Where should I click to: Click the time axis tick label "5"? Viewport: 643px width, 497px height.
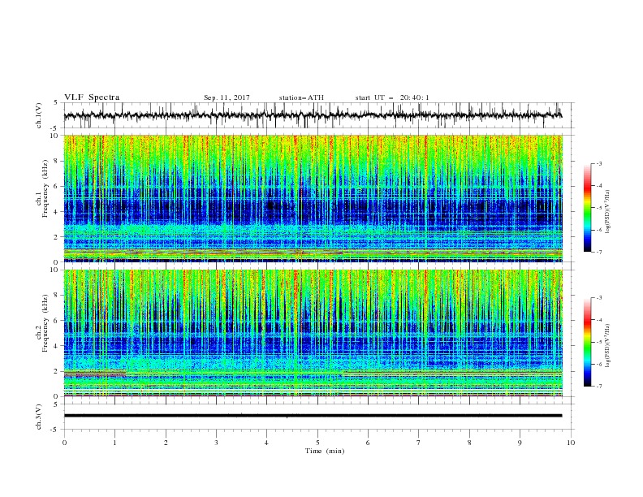tap(317, 443)
